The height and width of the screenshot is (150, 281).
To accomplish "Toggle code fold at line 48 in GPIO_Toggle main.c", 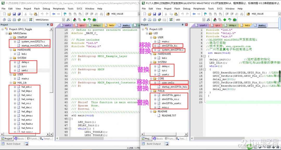I will click(70, 129).
